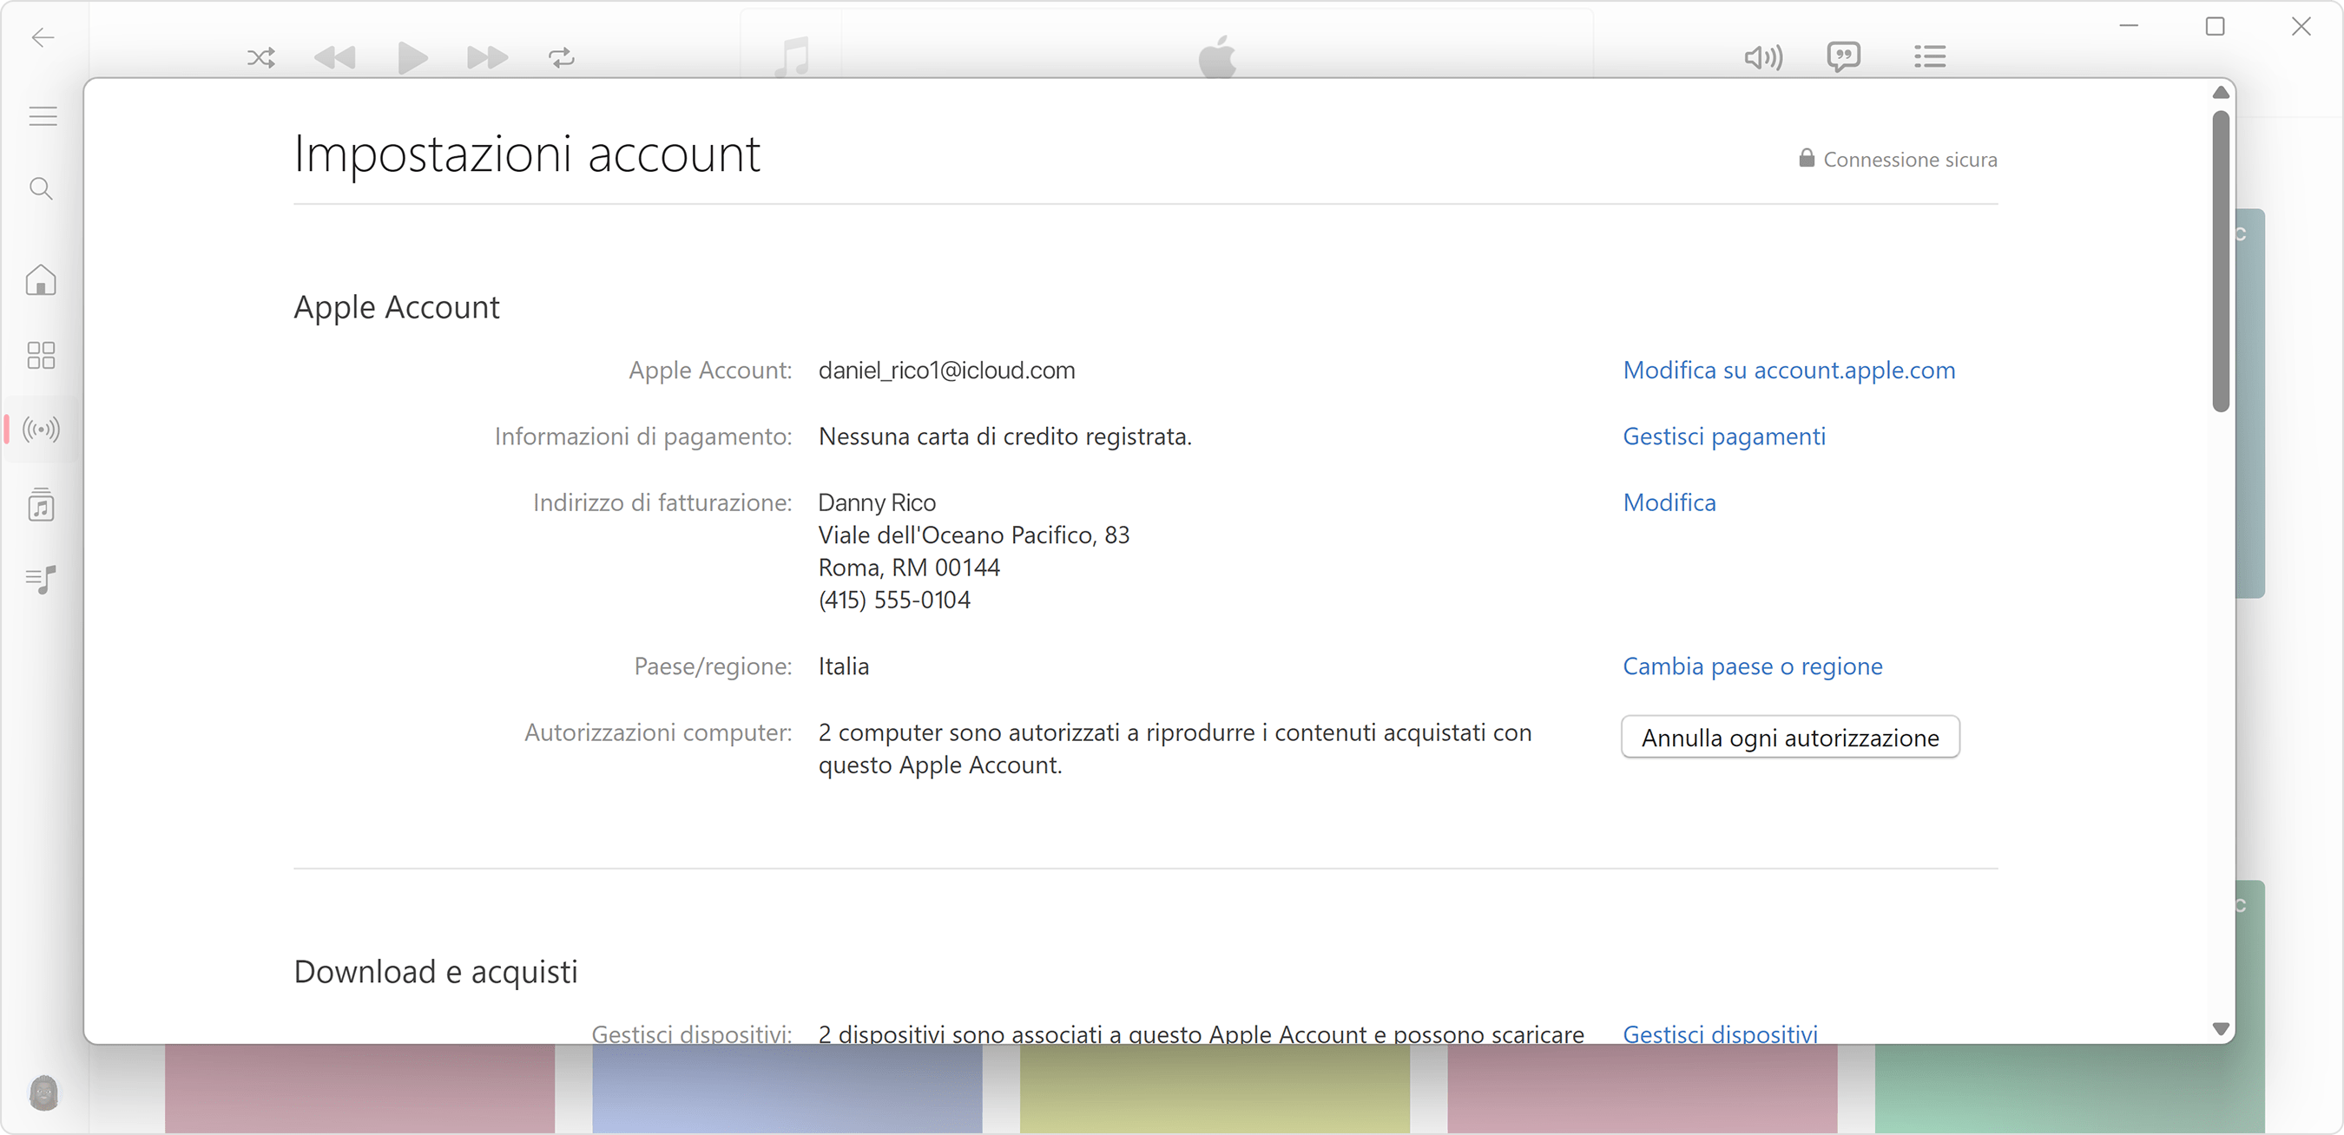Go to Home in the sidebar

coord(41,279)
